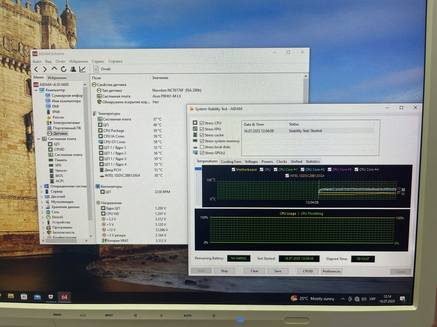Select Датчики sensors tree item

57,133
